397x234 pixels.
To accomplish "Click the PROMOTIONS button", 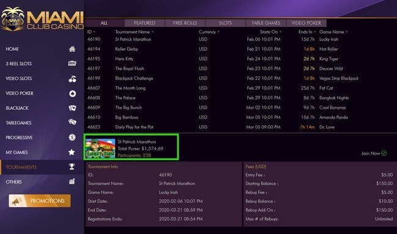I will coord(40,201).
